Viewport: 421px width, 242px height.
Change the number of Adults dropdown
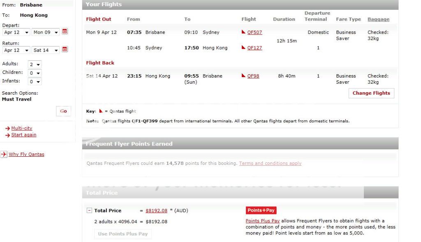tap(35, 64)
